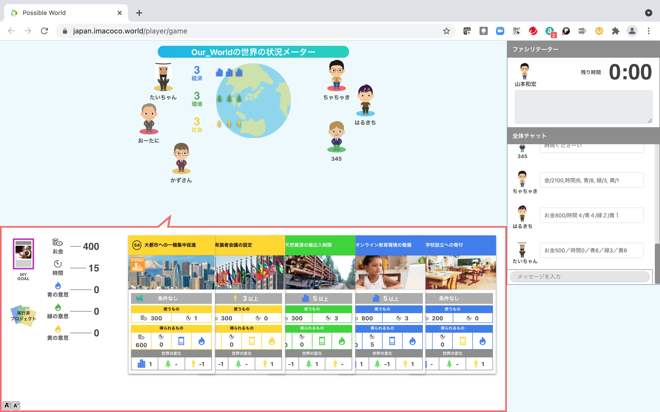Open the QR code extension icon

517,31
